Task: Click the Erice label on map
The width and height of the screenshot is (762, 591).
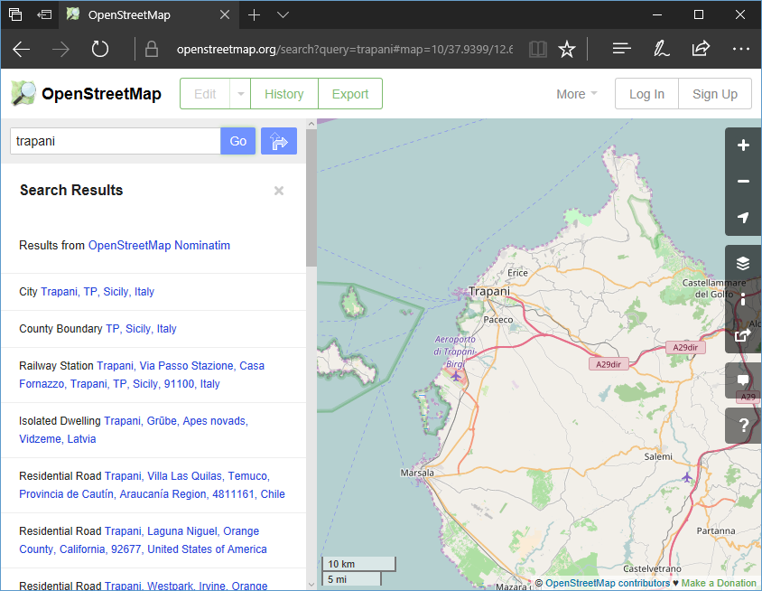Action: pyautogui.click(x=517, y=273)
